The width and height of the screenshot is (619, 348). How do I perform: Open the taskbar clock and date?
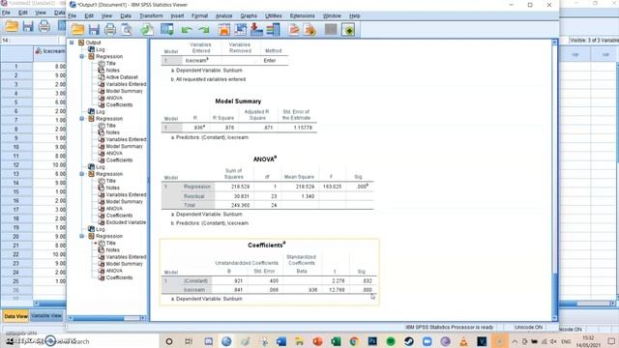pos(588,341)
